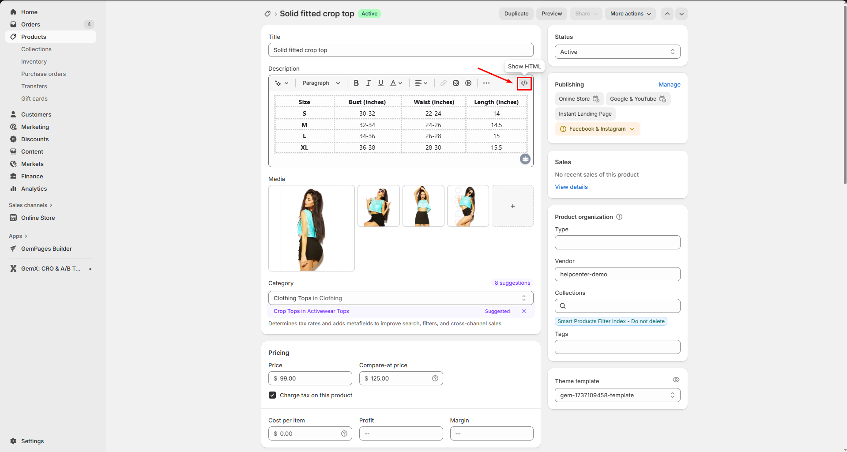Image resolution: width=847 pixels, height=452 pixels.
Task: Open the three-dots more options in editor toolbar
Action: [486, 83]
